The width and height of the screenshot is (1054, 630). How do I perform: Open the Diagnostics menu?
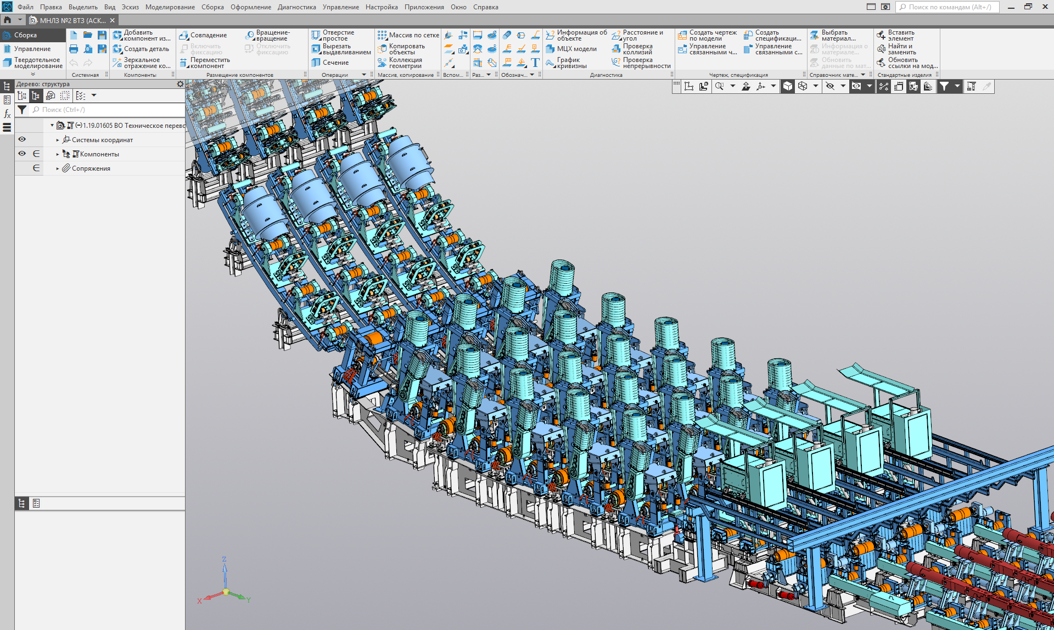(x=296, y=7)
